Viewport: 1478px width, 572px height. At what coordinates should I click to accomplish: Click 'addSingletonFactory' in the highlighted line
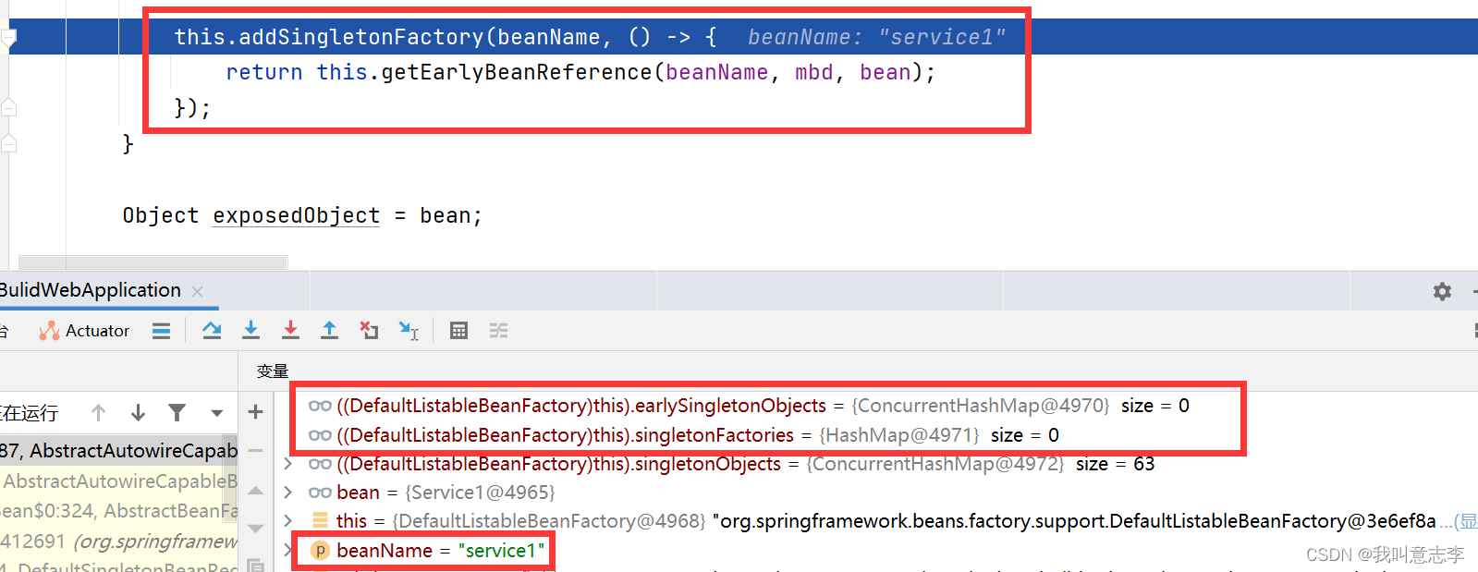point(361,37)
